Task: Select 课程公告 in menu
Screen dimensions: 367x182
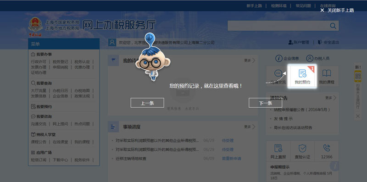Action: [x=39, y=142]
